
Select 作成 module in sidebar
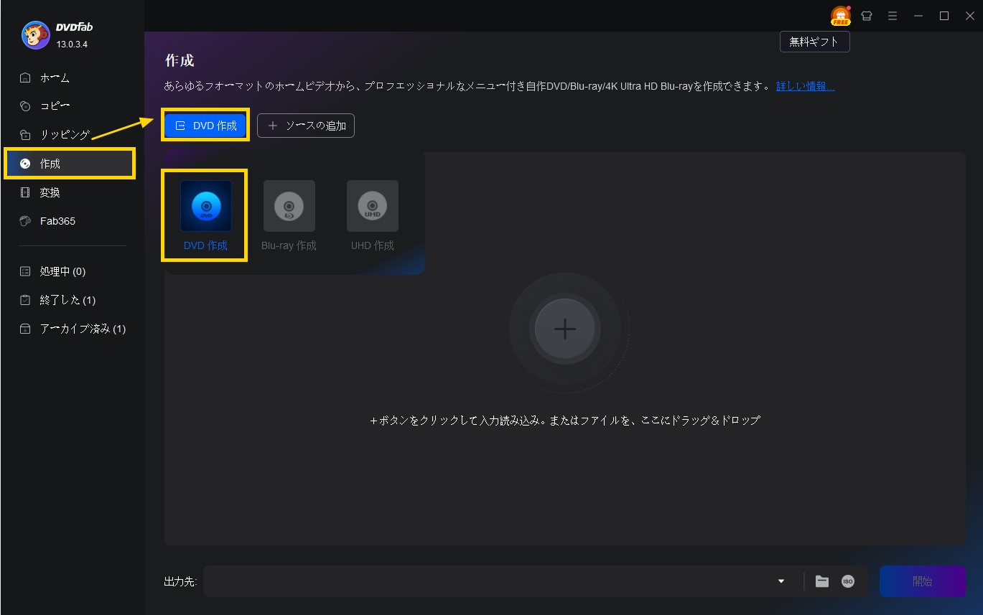pyautogui.click(x=70, y=164)
